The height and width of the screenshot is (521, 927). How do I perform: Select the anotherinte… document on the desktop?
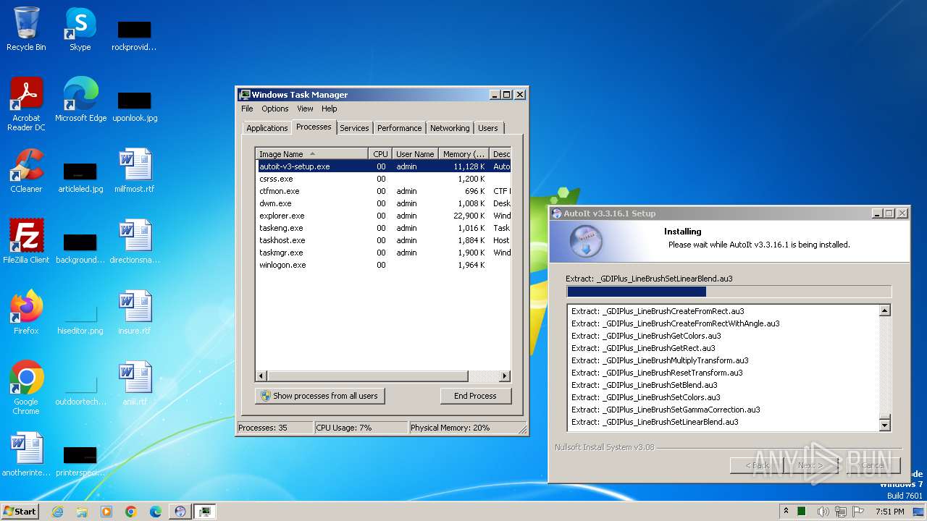click(26, 454)
